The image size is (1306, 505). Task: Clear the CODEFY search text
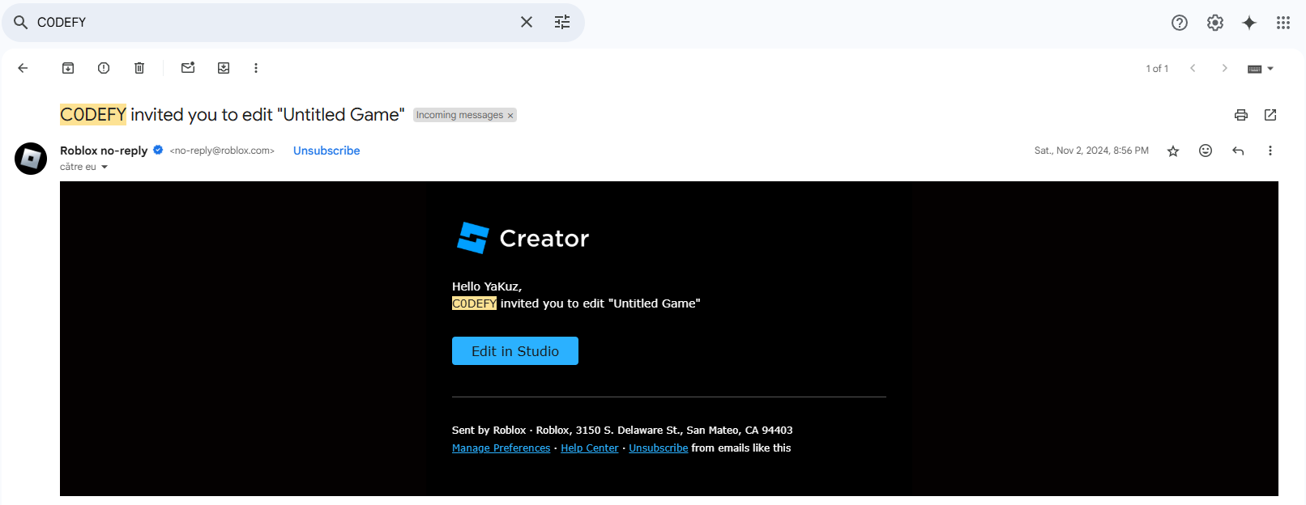[527, 22]
